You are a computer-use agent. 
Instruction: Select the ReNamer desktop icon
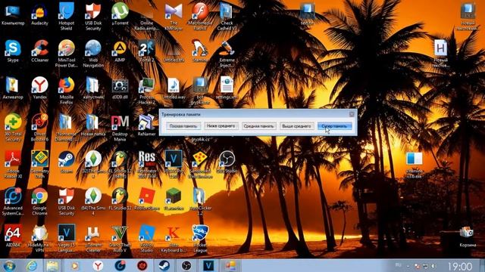pos(146,125)
